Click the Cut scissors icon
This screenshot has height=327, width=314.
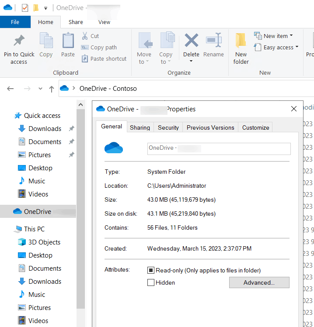[85, 36]
